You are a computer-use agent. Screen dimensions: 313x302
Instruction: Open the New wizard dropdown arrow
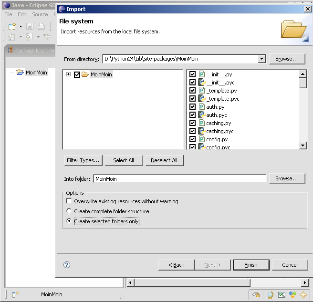pyautogui.click(x=21, y=27)
